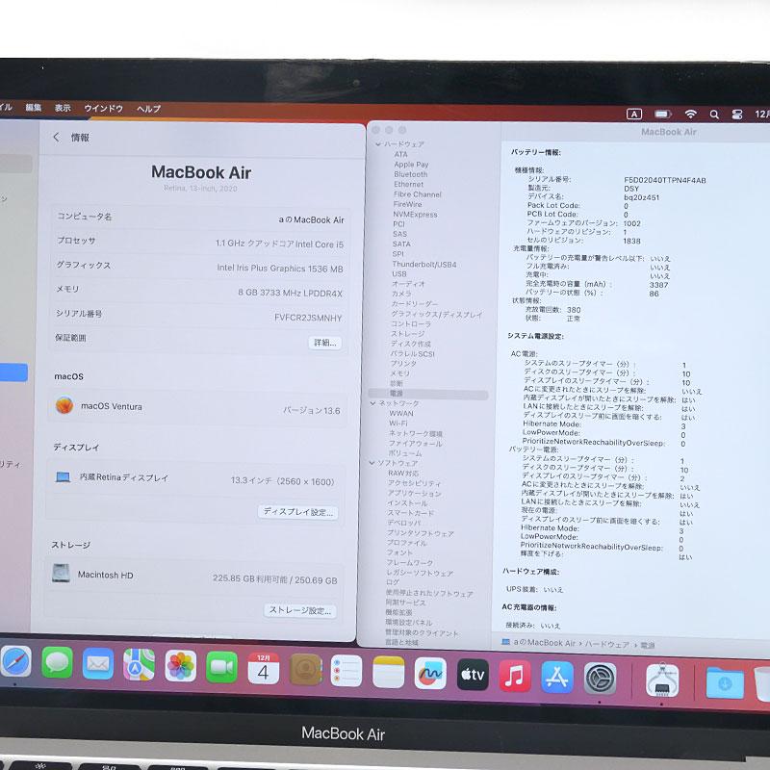Go back from 情報 page
This screenshot has width=770, height=770.
(56, 138)
